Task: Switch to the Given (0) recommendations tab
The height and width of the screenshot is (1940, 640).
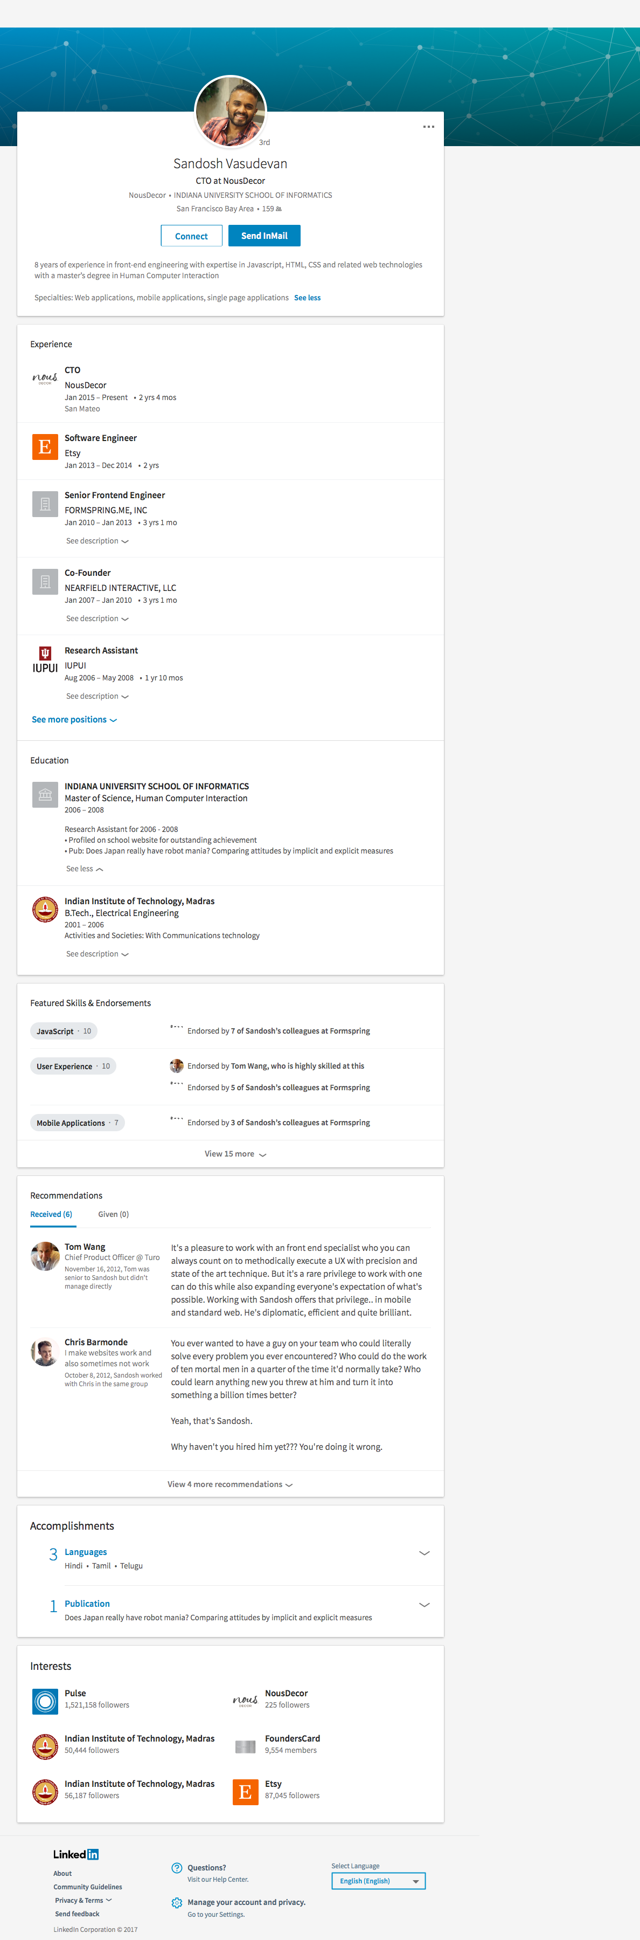Action: pos(114,1214)
